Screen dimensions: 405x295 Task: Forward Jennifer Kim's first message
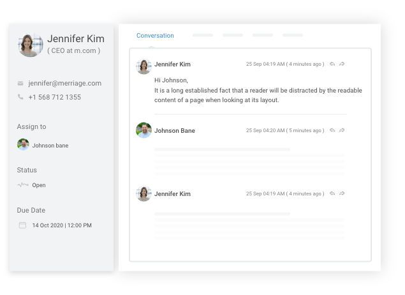coord(342,64)
